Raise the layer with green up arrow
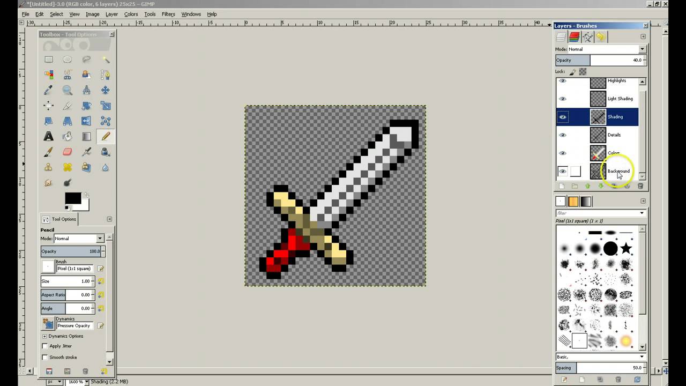Image resolution: width=686 pixels, height=386 pixels. pyautogui.click(x=587, y=186)
